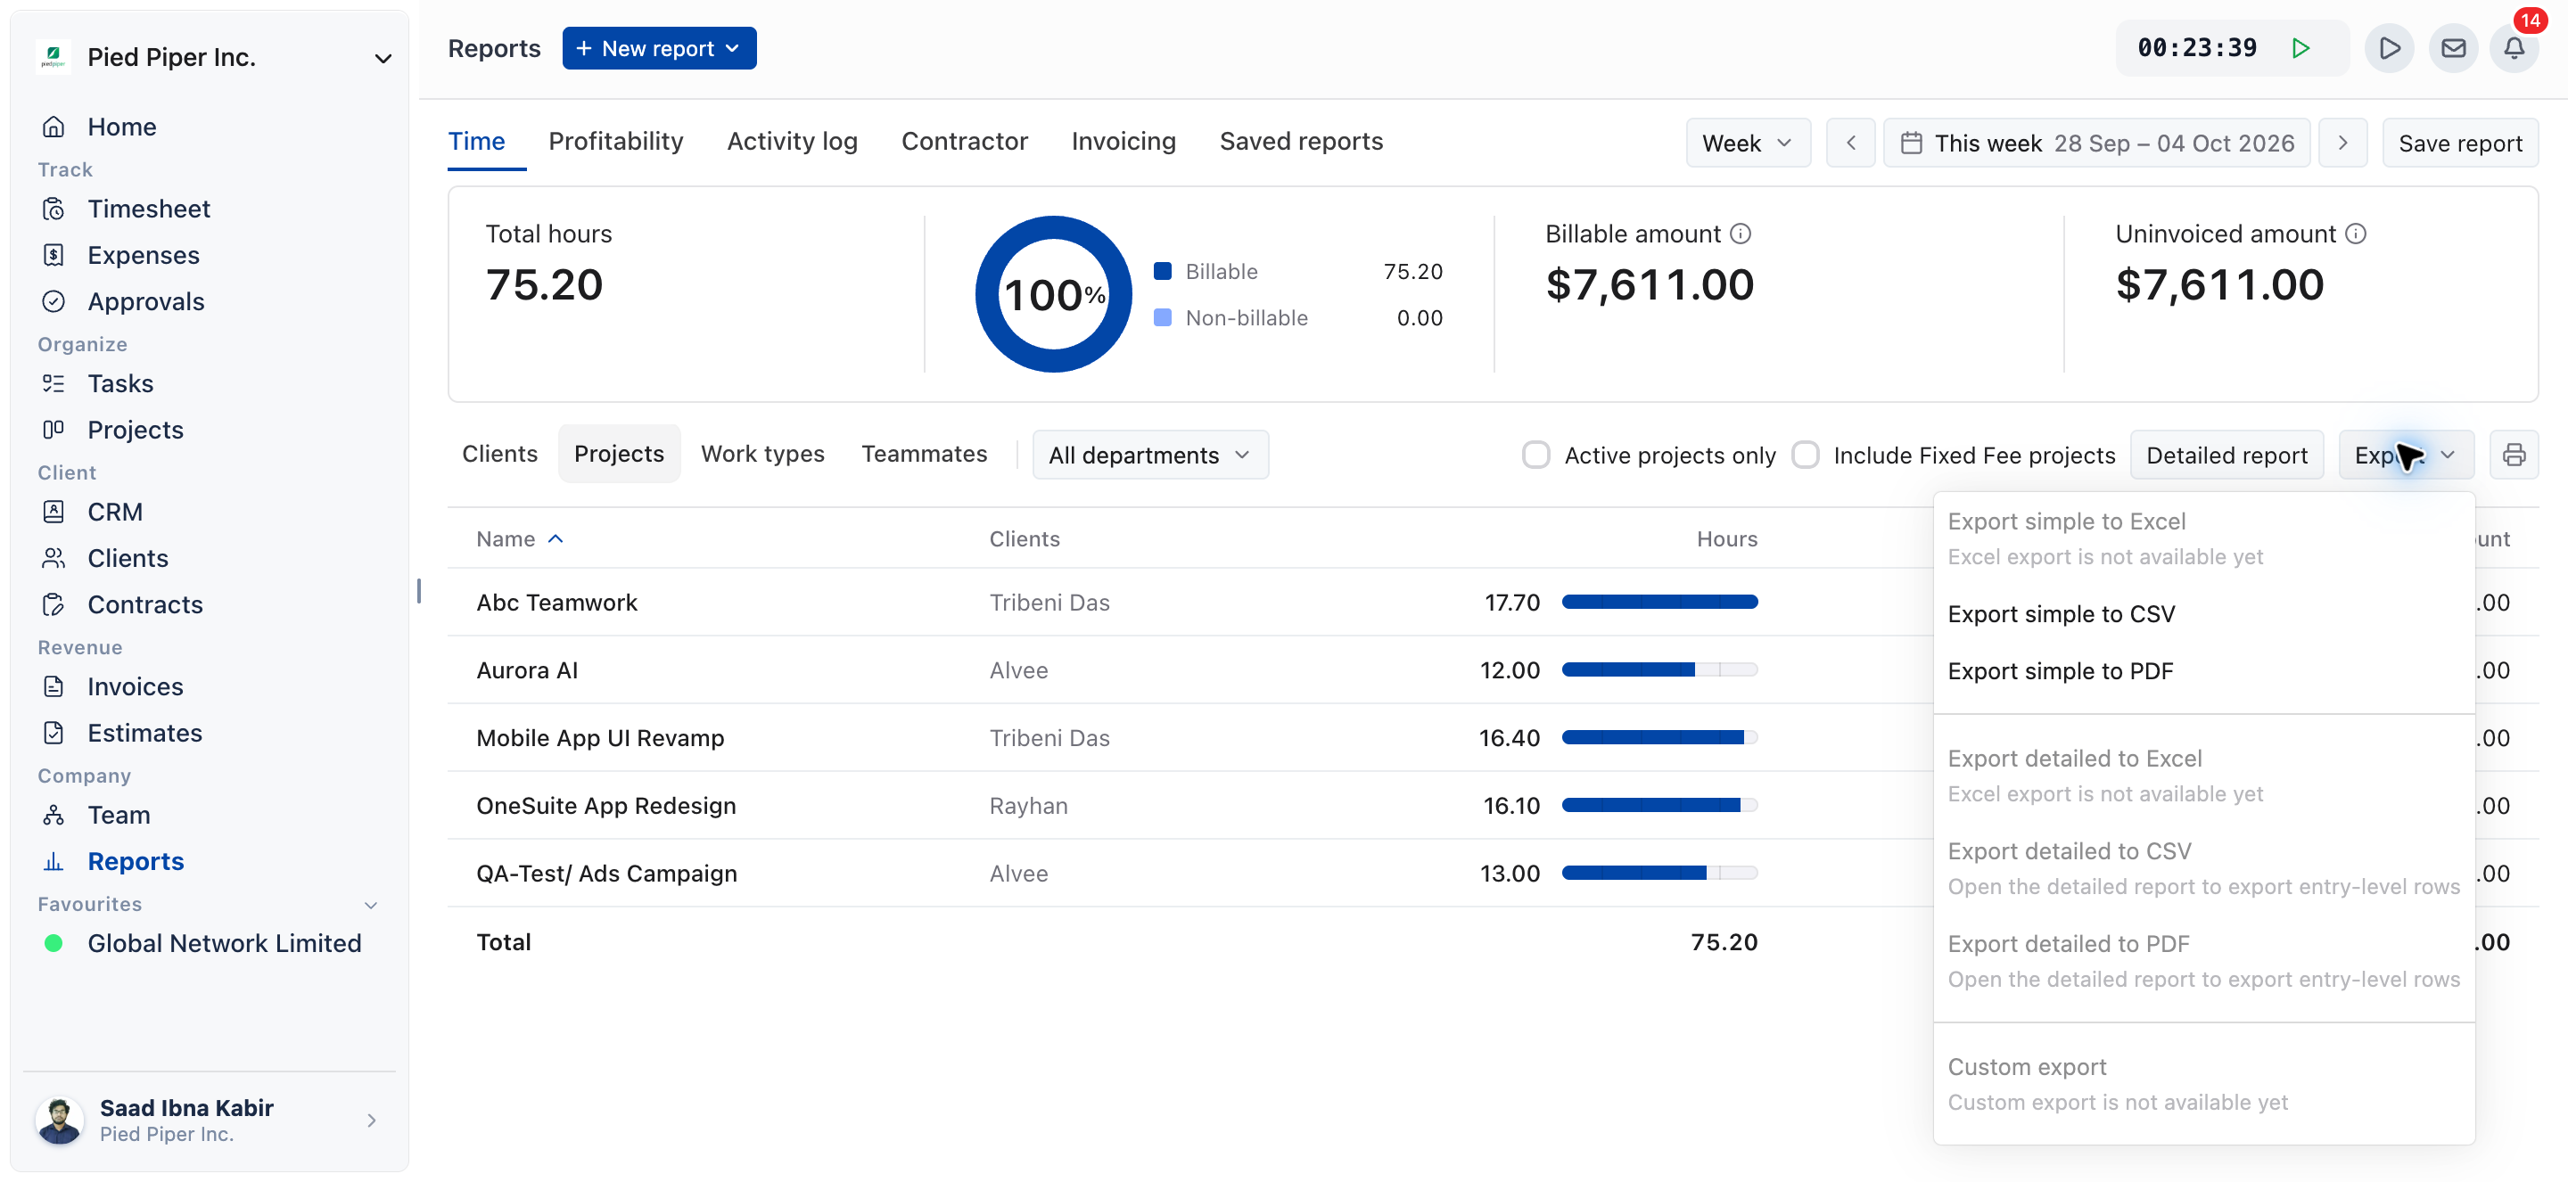The image size is (2568, 1182).
Task: Click the print report icon
Action: (x=2514, y=455)
